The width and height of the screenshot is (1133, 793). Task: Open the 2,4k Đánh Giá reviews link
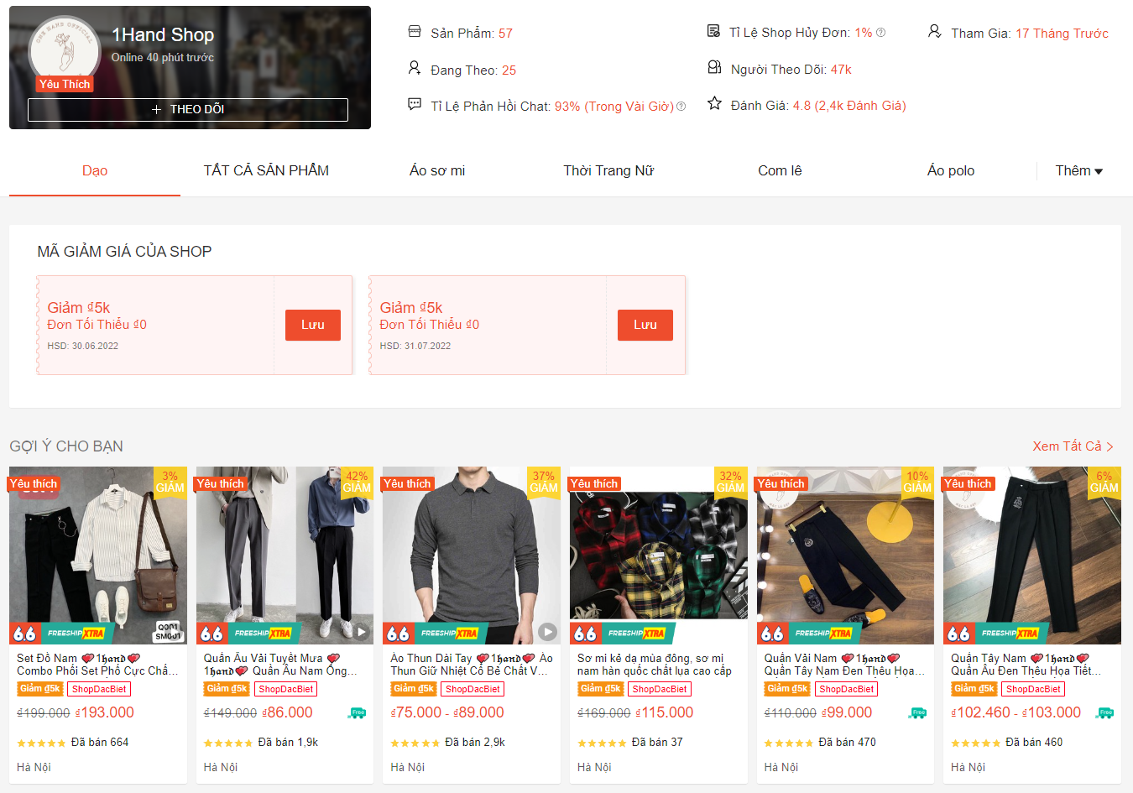click(x=859, y=106)
